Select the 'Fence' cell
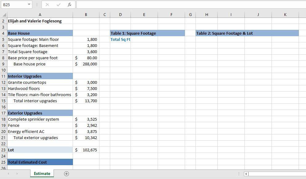The width and height of the screenshot is (306, 179). (40, 126)
